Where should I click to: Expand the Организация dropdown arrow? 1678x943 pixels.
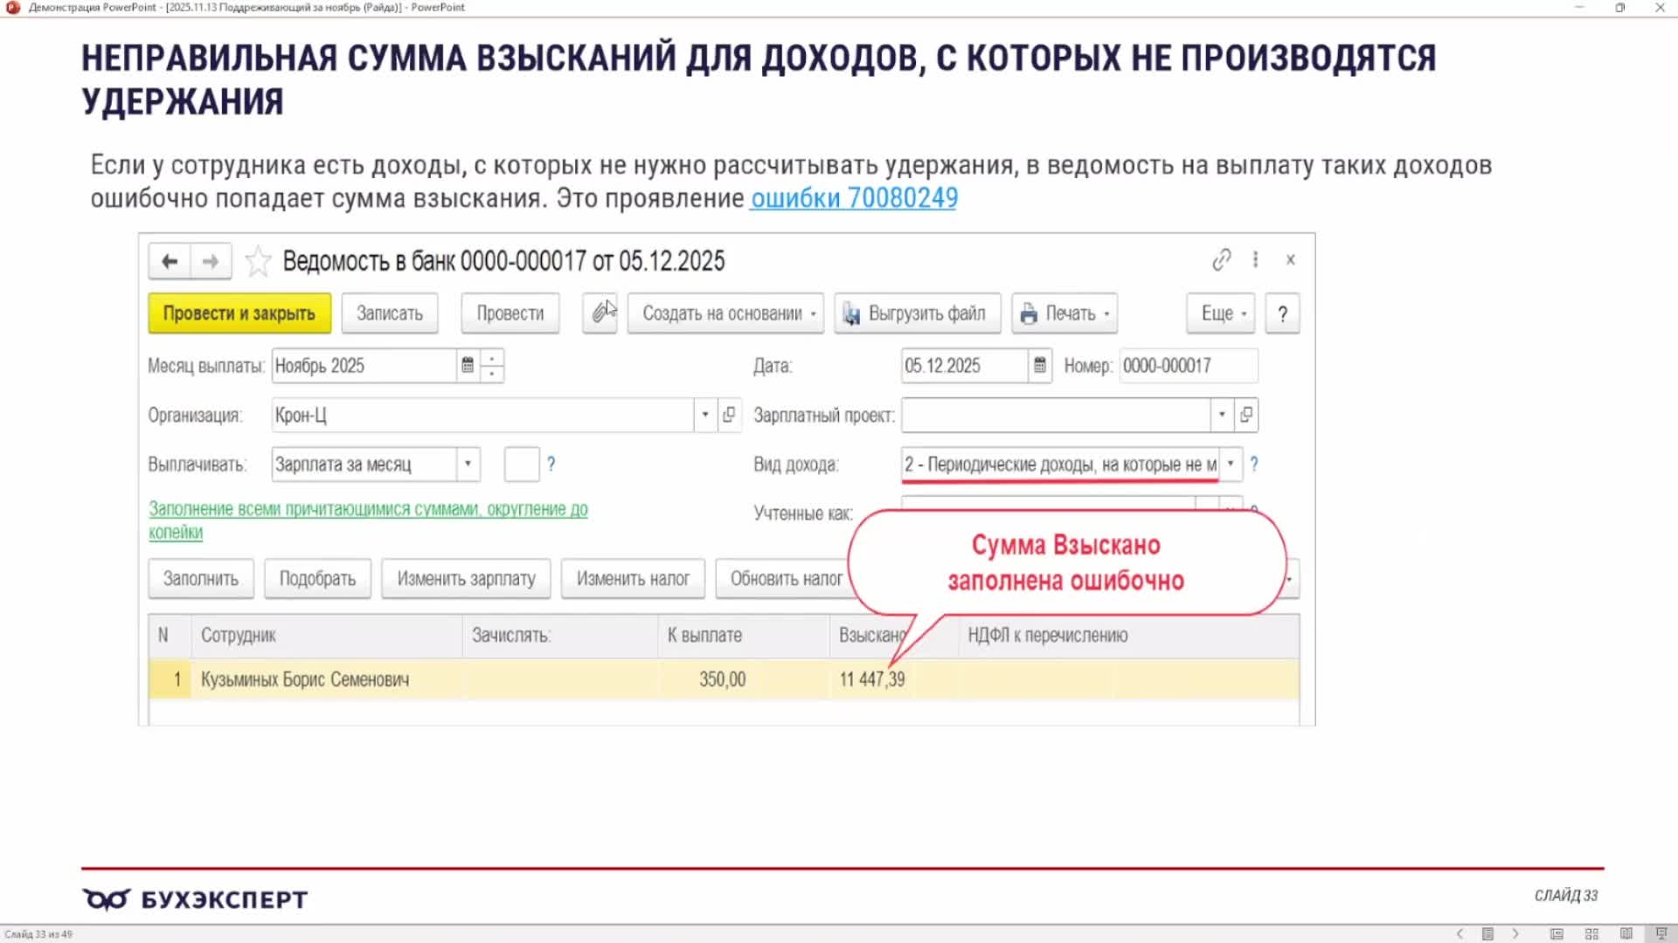704,415
